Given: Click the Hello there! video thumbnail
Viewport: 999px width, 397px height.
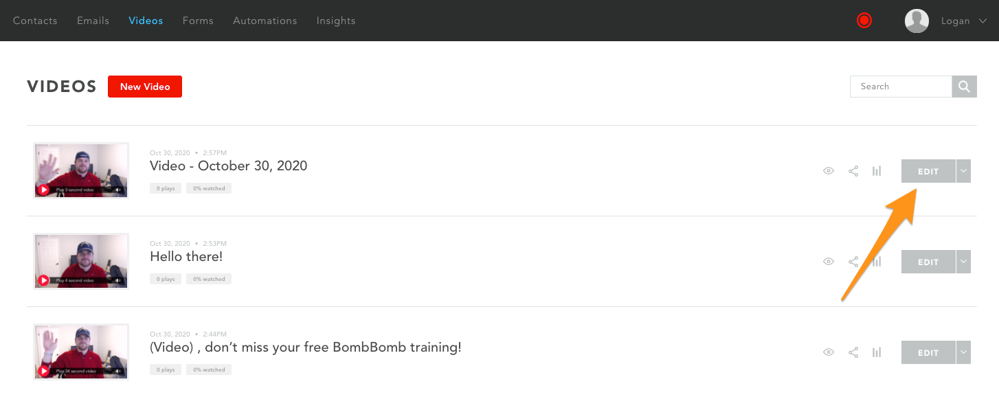Looking at the screenshot, I should (81, 261).
